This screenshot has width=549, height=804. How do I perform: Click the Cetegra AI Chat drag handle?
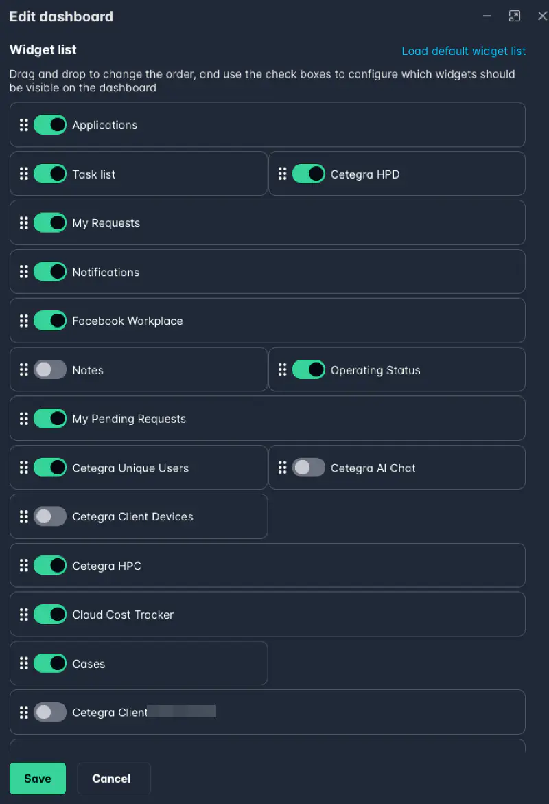(x=282, y=468)
